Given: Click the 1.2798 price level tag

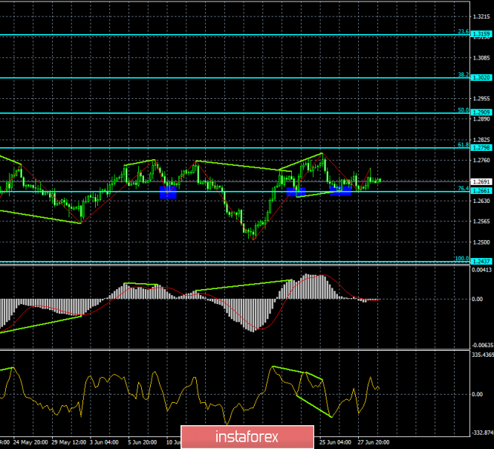Looking at the screenshot, I should pos(483,148).
